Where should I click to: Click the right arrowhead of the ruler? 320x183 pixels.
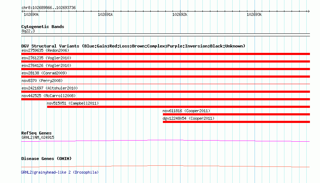tap(308, 12)
